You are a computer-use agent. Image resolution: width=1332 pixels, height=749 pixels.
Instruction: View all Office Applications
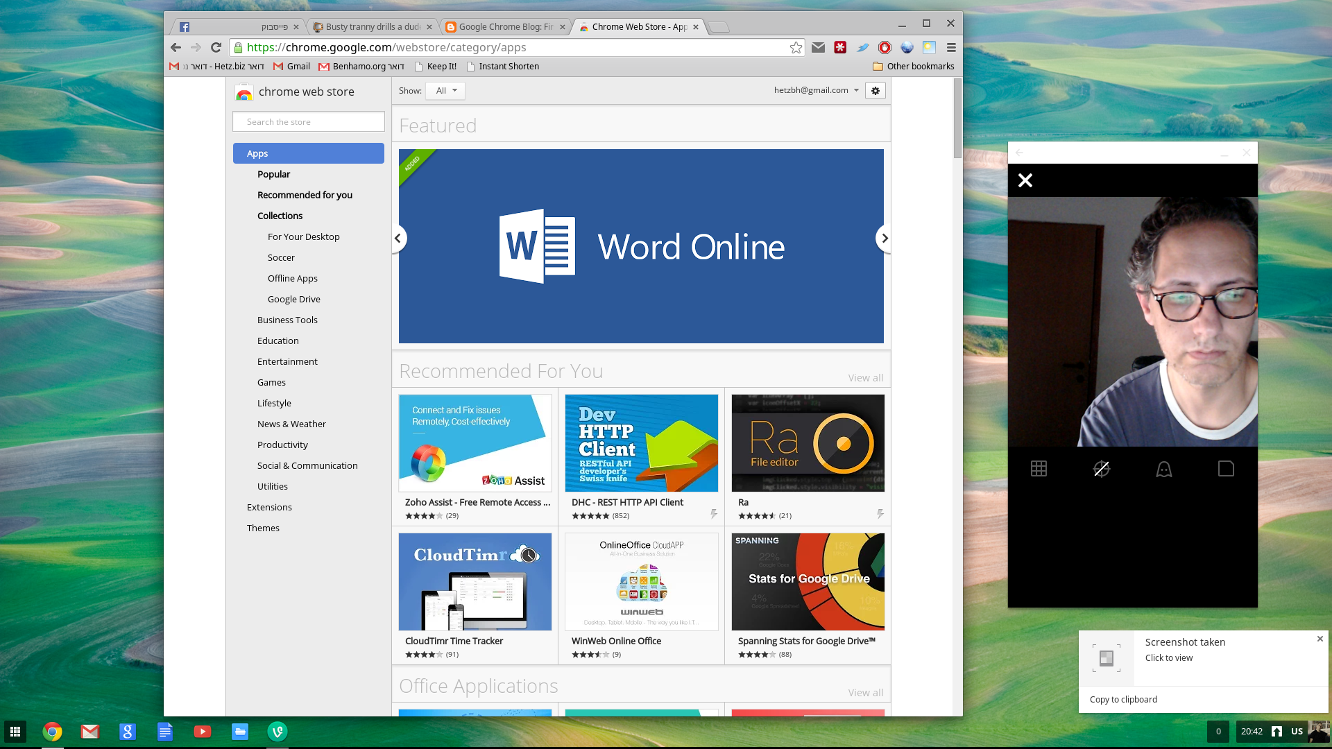click(x=866, y=693)
